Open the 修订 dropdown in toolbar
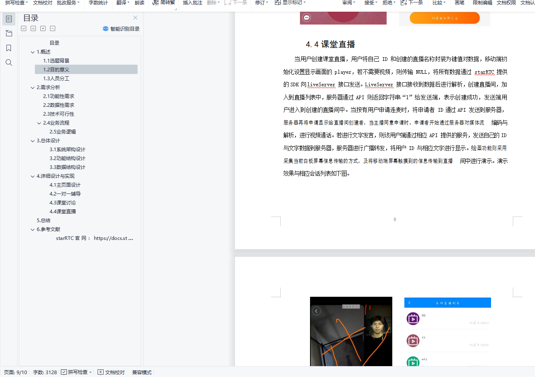Viewport: 535px width, 377px height. click(267, 2)
